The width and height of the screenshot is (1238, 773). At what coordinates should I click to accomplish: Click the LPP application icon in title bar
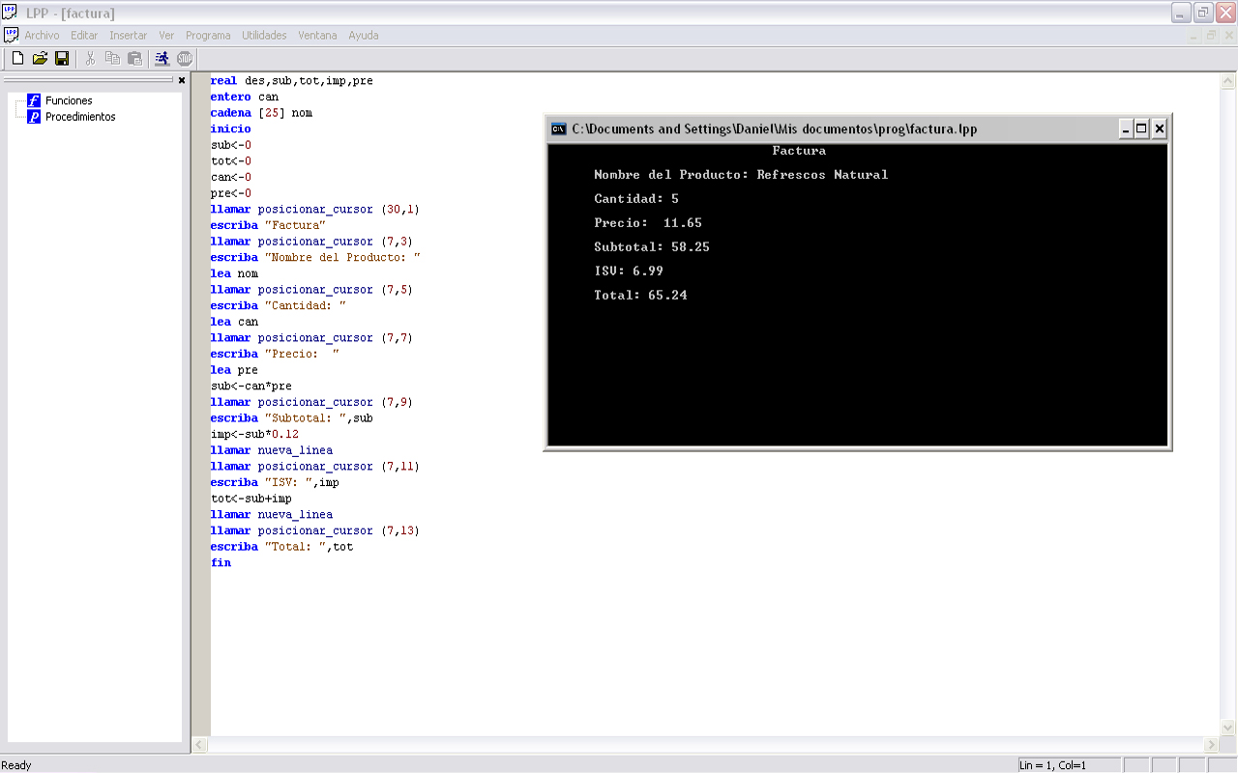10,12
